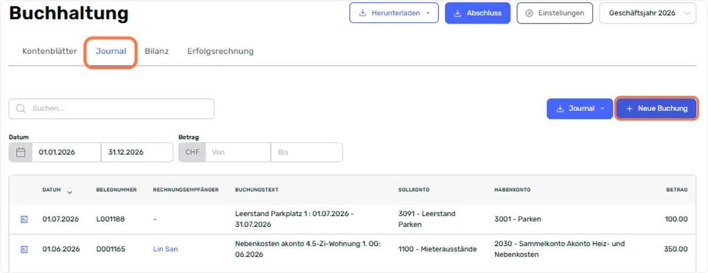Open entry icon for D001165 row
Screen dimensions: 708x273
[x=24, y=249]
